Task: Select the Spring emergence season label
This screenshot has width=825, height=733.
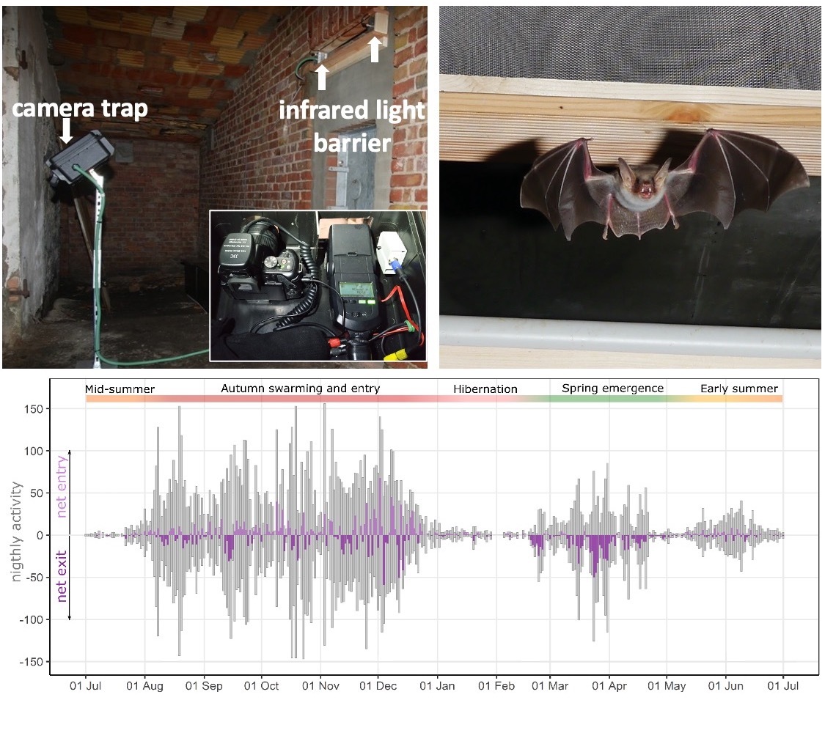Action: (x=612, y=388)
